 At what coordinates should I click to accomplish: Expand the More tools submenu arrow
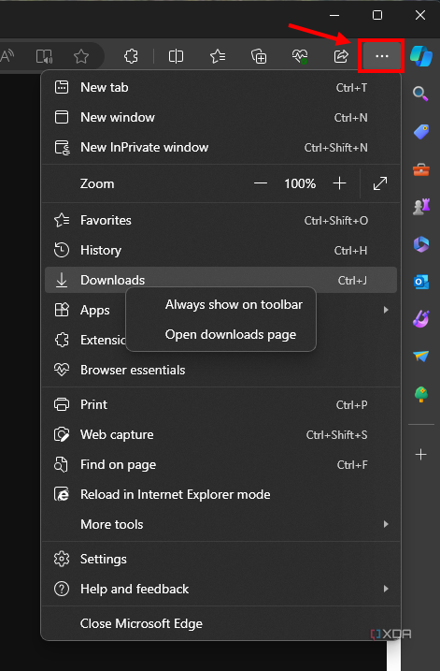click(386, 524)
